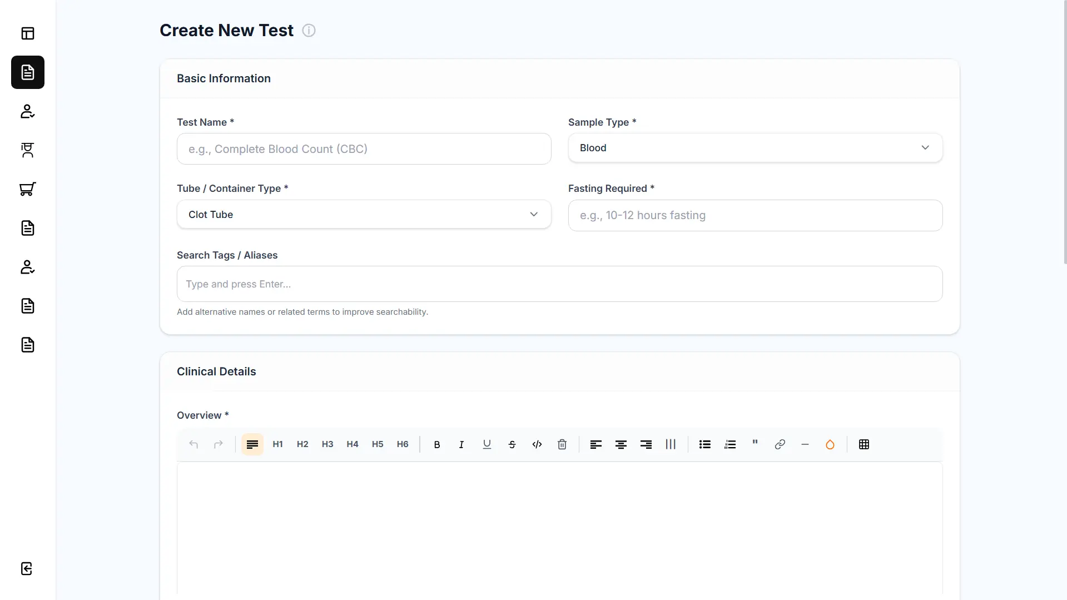The height and width of the screenshot is (600, 1067).
Task: Toggle italic formatting
Action: click(x=461, y=444)
